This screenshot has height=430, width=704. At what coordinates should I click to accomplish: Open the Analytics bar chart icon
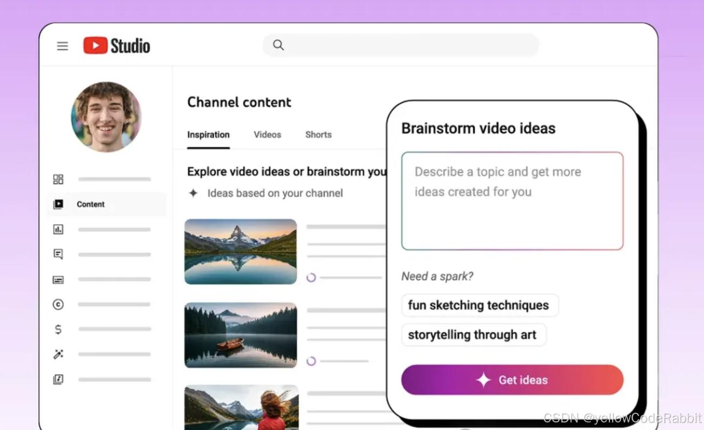click(58, 230)
